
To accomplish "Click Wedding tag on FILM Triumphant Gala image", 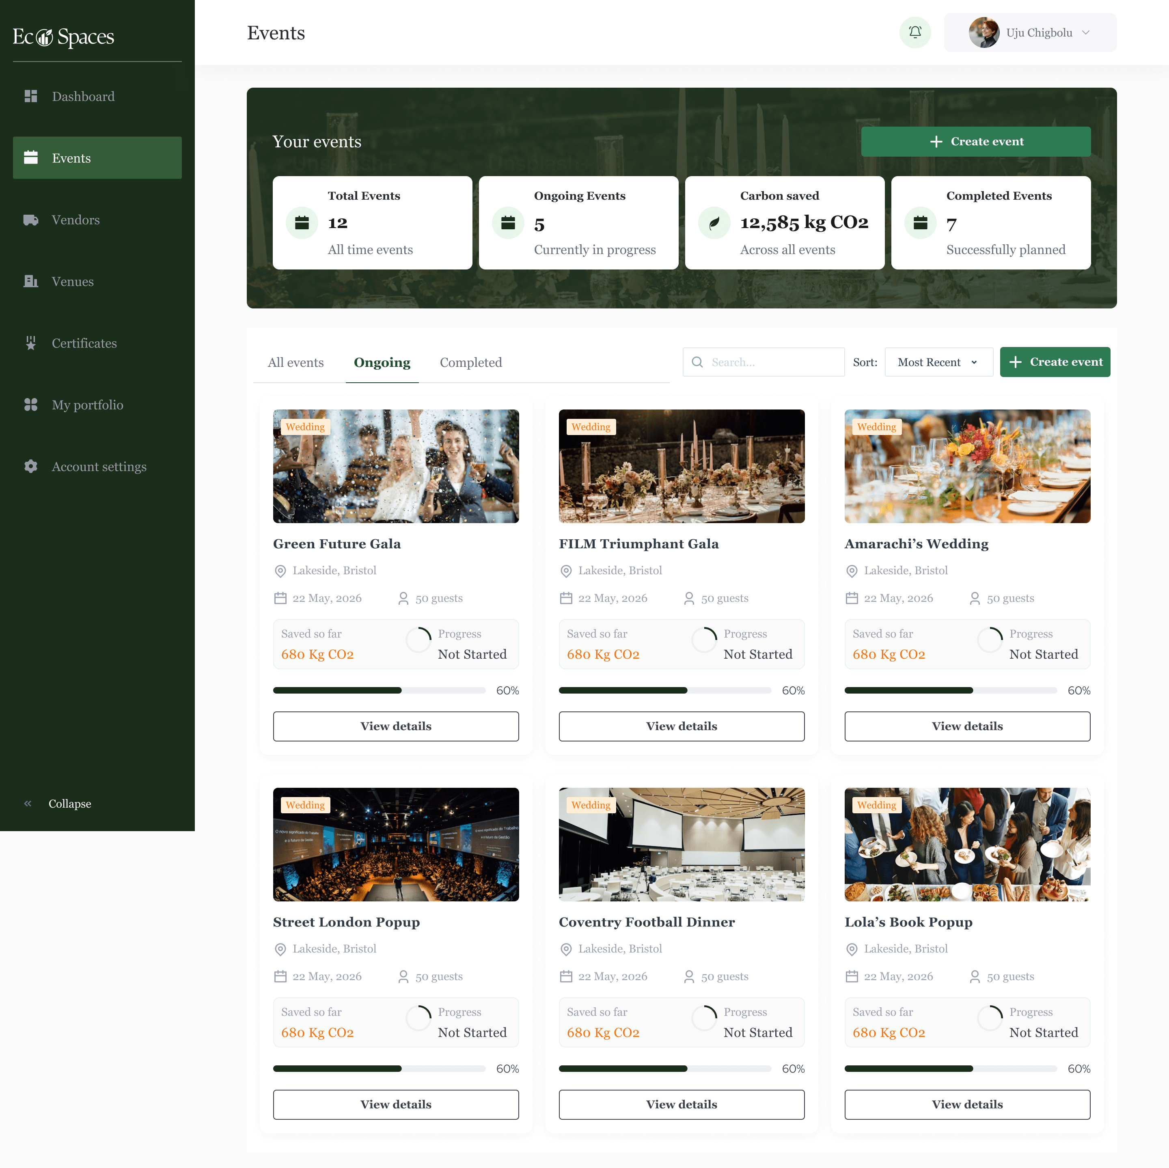I will click(x=591, y=427).
